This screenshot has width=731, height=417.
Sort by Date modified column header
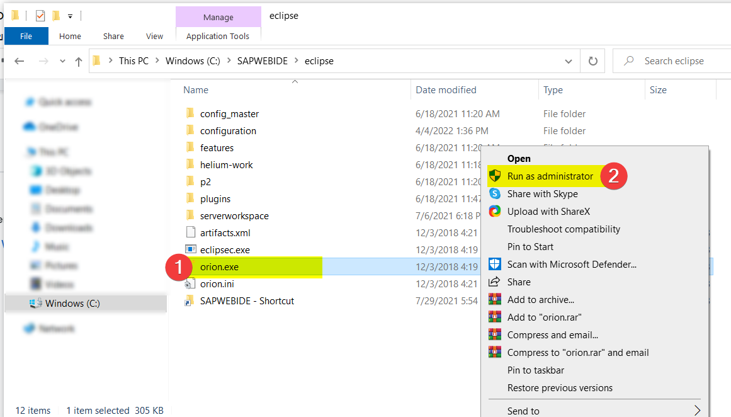pos(446,90)
